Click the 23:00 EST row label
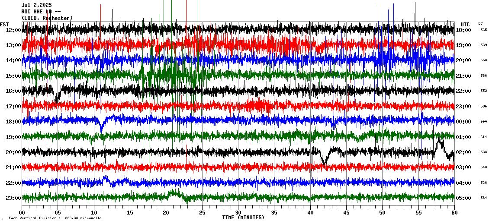Viewport: 489px width, 224px height. pyautogui.click(x=13, y=198)
